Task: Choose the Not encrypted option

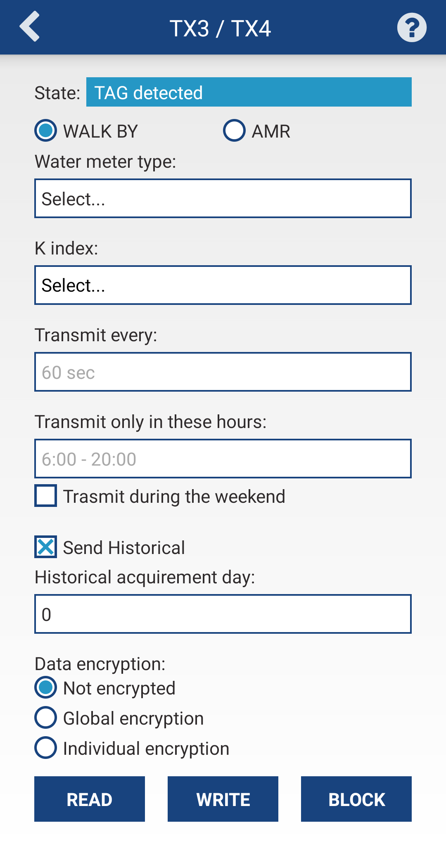Action: (46, 687)
